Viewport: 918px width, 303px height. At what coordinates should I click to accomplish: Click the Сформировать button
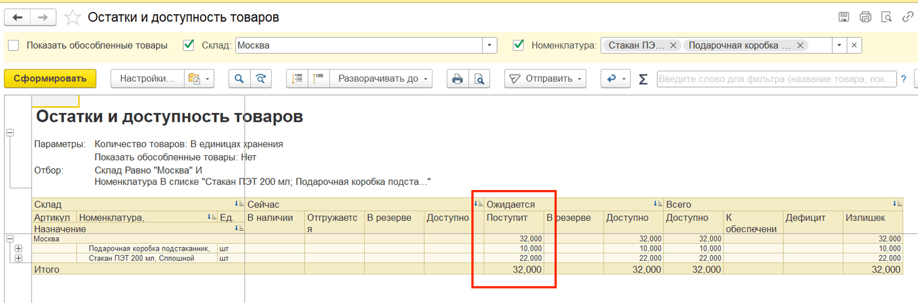[50, 79]
